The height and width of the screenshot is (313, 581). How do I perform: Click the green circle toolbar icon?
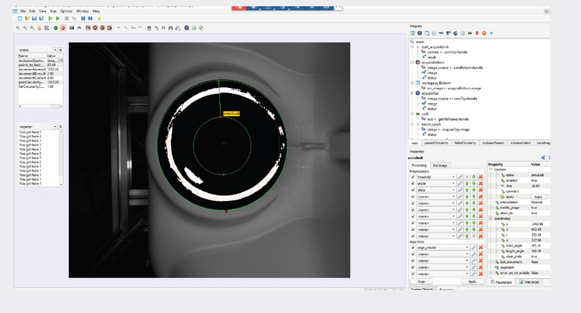tap(56, 28)
